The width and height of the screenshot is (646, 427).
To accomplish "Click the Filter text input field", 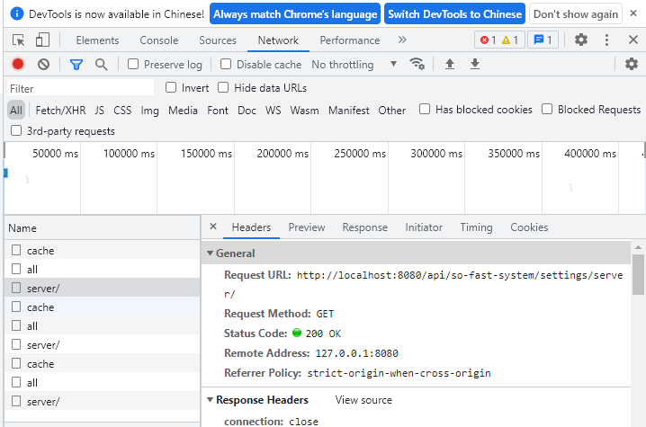I will 81,88.
